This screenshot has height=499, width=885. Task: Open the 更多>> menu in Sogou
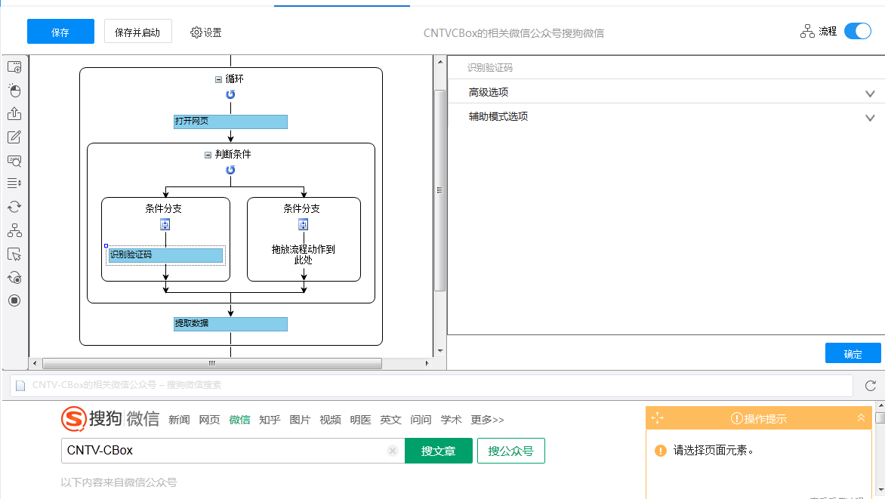487,420
